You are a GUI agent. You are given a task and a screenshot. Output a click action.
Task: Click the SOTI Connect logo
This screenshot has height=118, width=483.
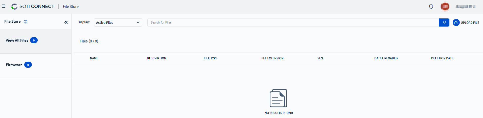33,6
